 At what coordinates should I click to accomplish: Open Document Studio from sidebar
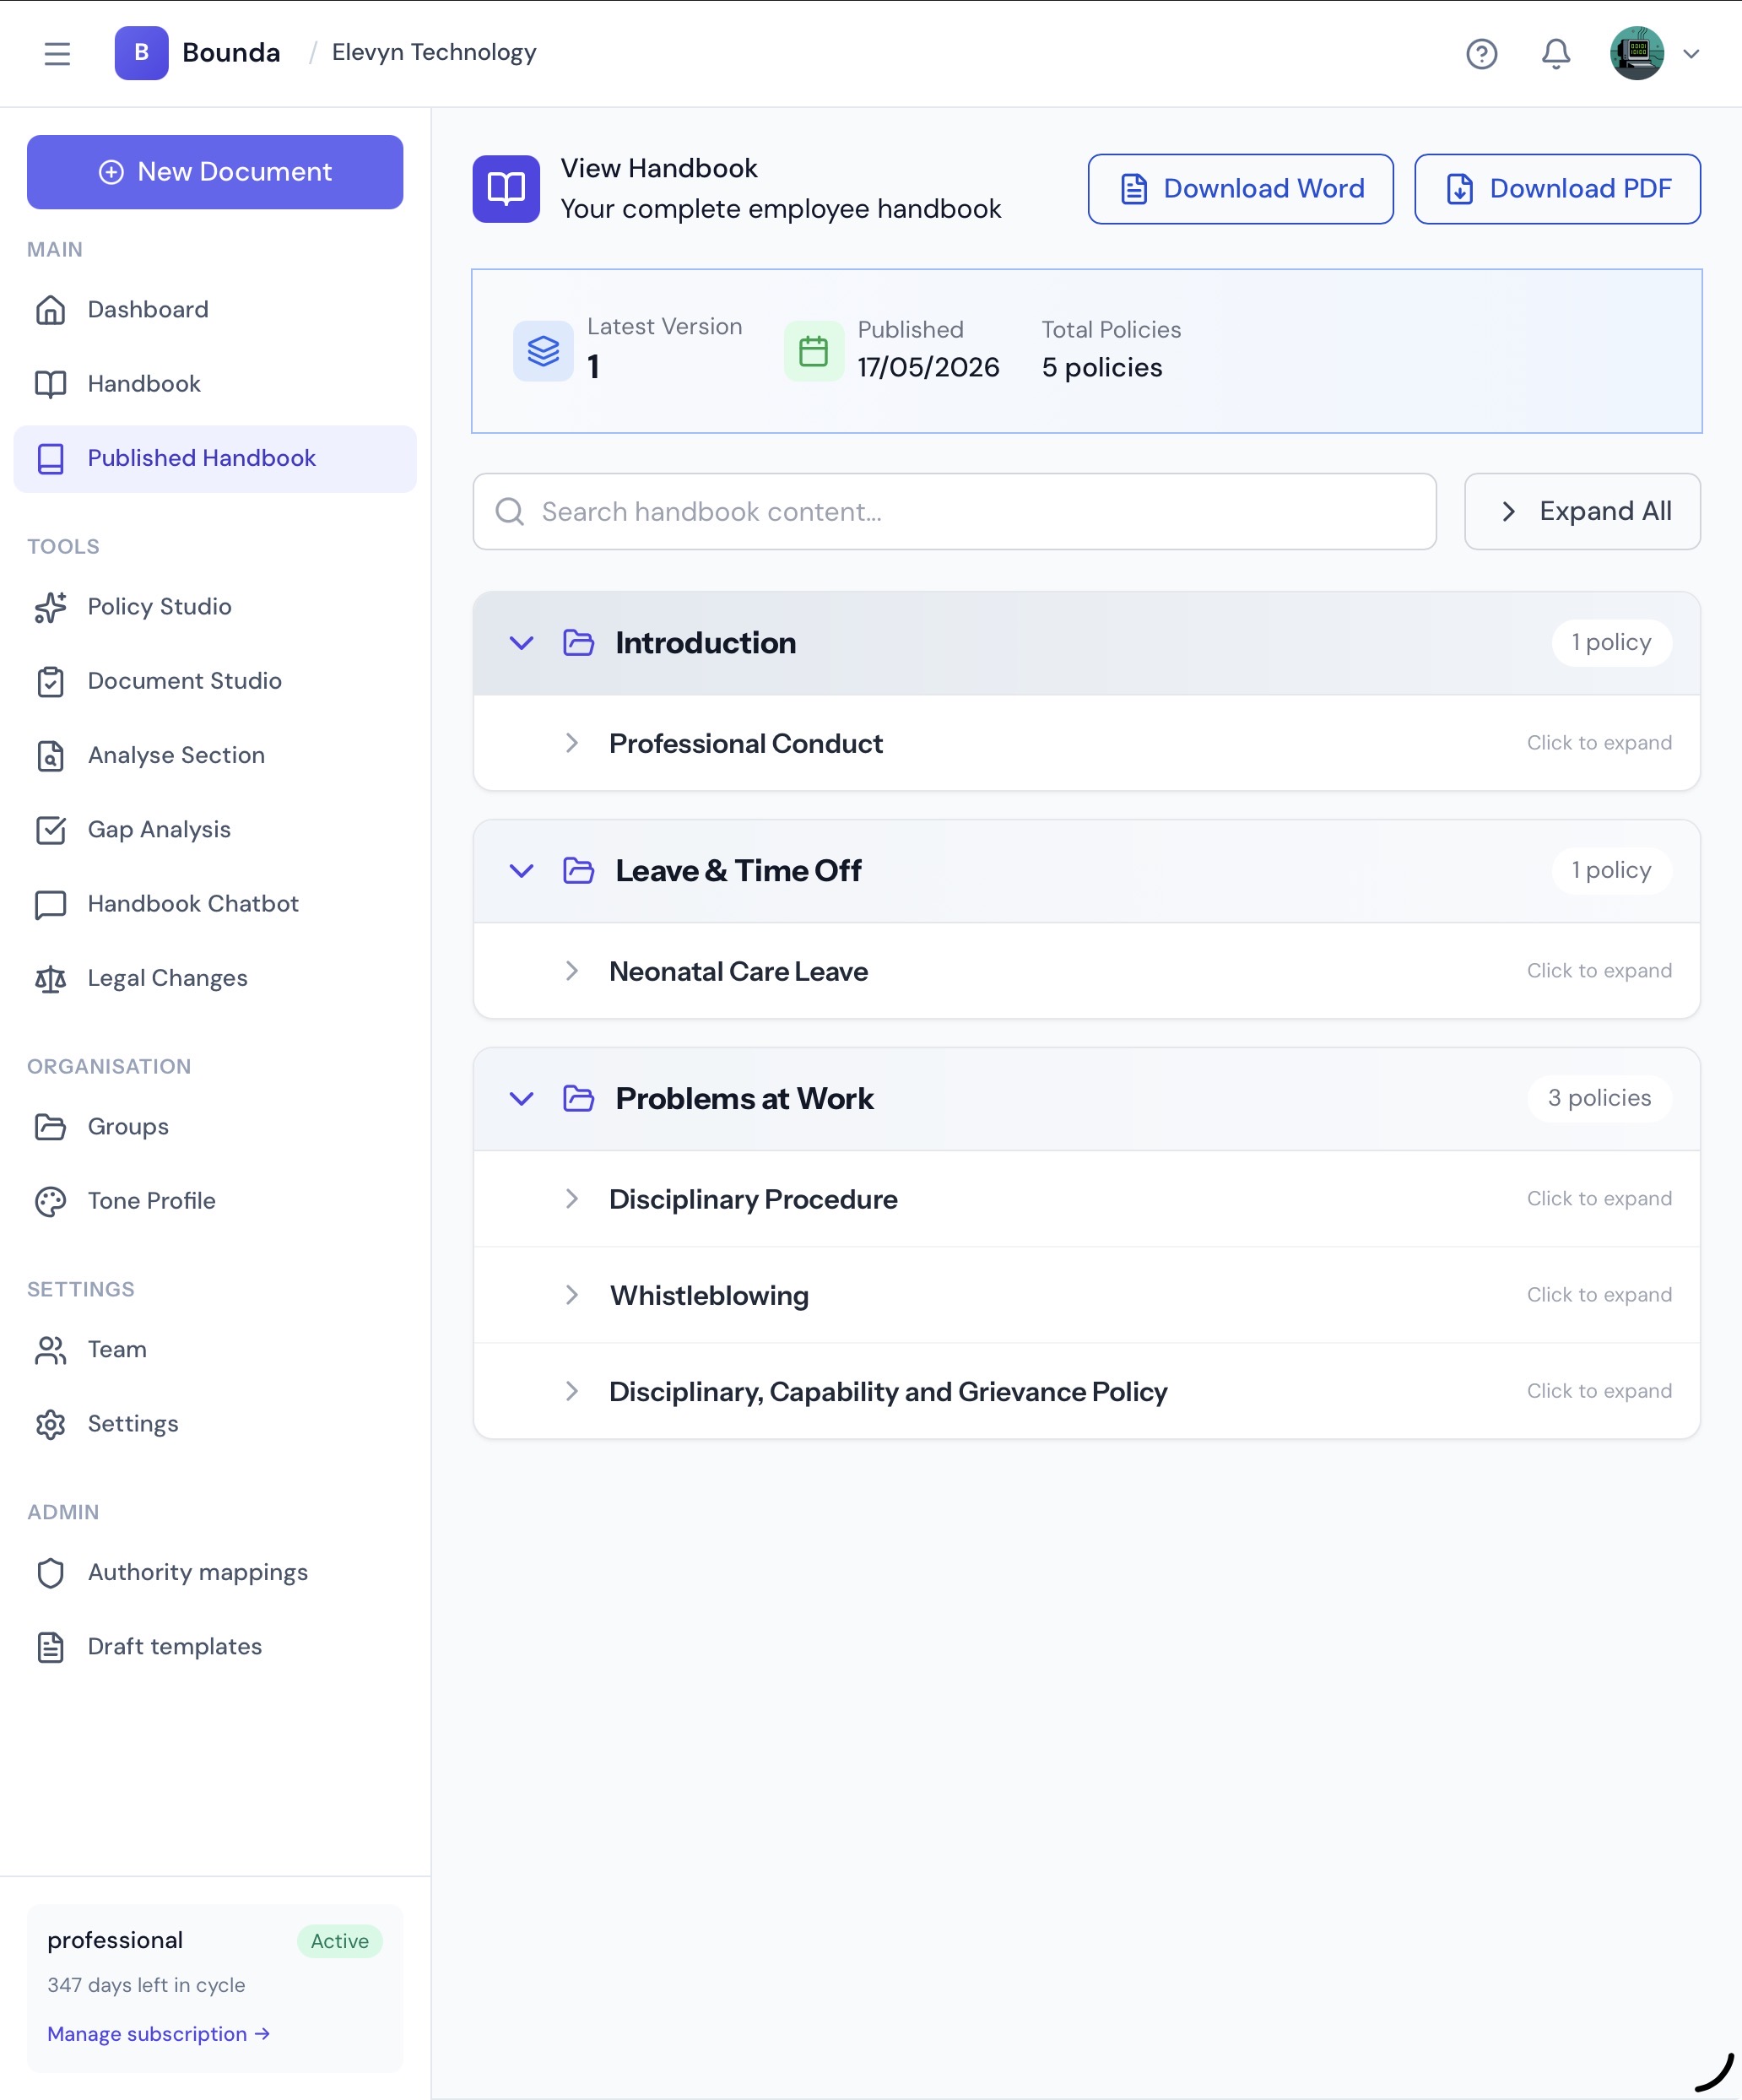point(215,681)
